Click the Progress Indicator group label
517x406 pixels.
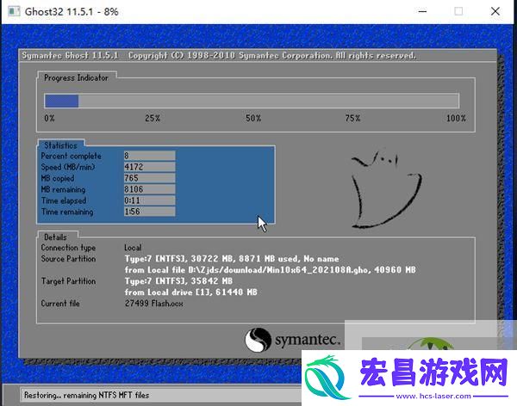(76, 77)
